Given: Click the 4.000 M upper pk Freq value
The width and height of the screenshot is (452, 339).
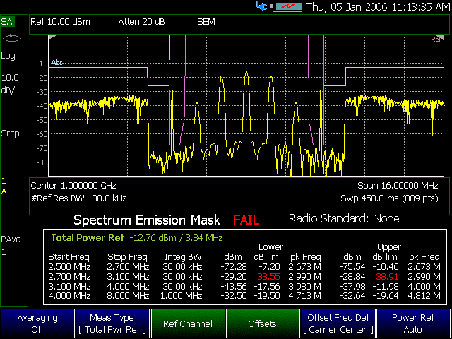Looking at the screenshot, I should point(424,287).
